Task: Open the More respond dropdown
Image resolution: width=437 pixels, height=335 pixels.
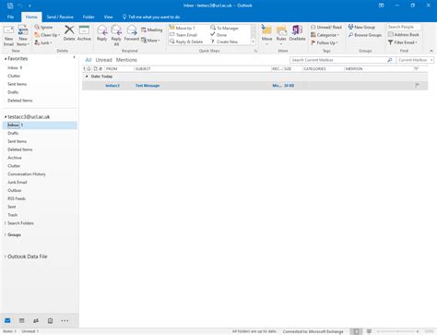Action: click(x=150, y=41)
